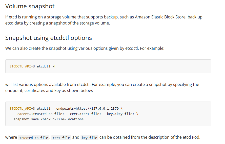Click the 'Volume snapshot' heading
The image size is (225, 144).
[30, 6]
